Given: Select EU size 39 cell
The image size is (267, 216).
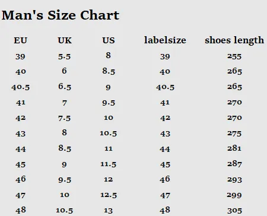Looking at the screenshot, I should 20,57.
